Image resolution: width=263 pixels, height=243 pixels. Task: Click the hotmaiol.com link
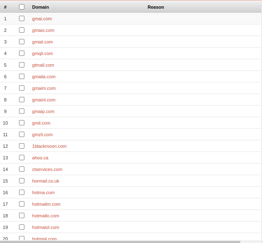click(45, 227)
